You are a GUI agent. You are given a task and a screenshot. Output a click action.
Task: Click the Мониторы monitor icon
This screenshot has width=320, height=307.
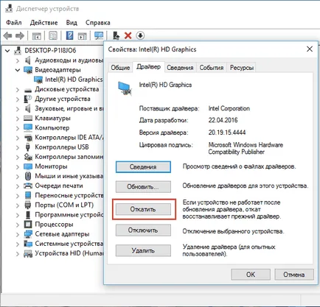pos(28,166)
